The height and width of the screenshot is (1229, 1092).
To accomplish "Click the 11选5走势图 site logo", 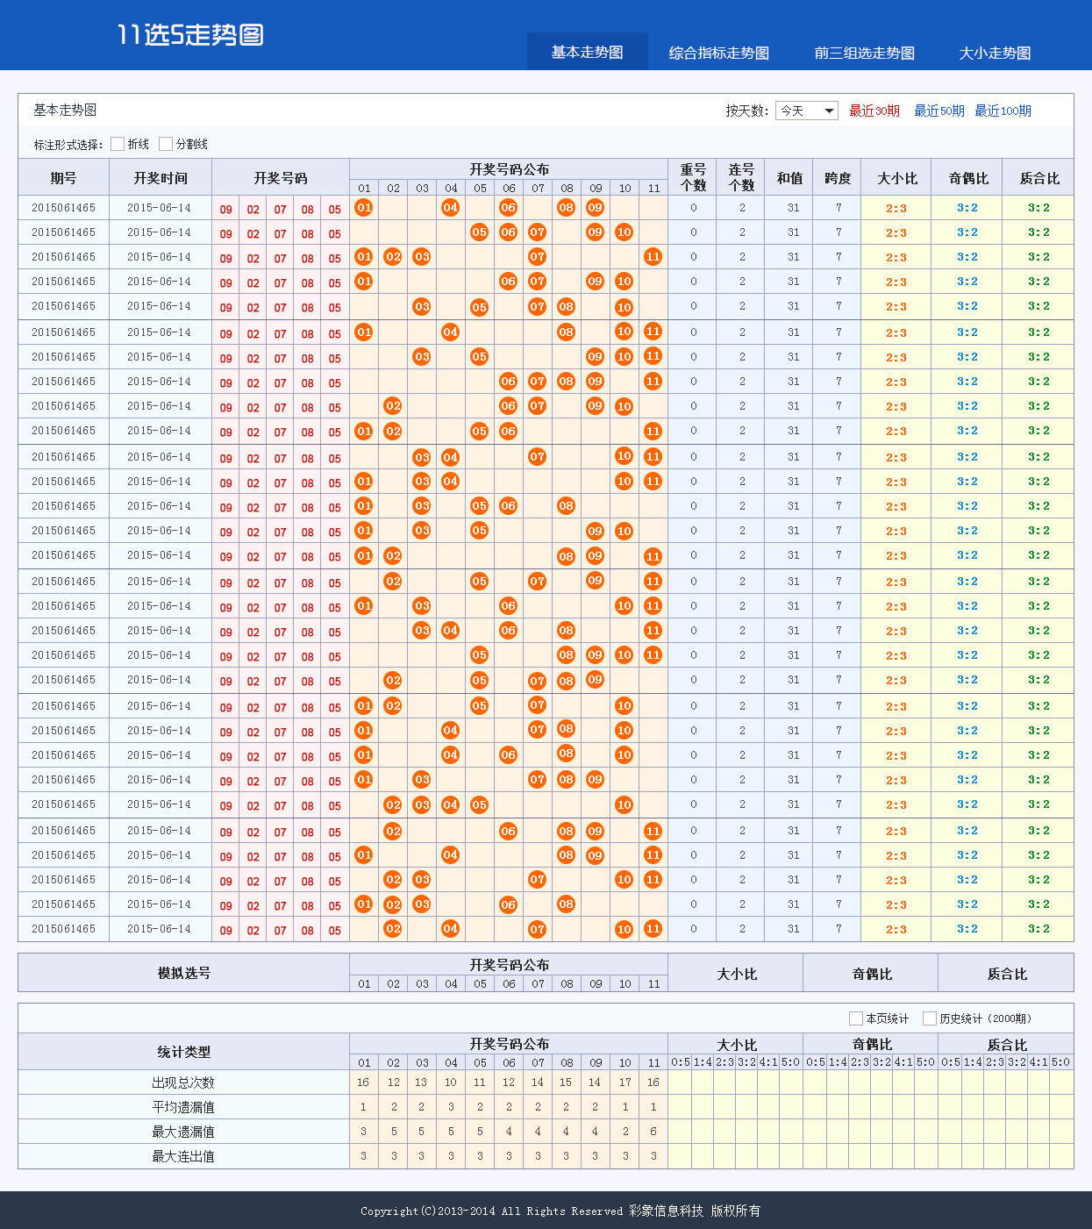I will (190, 34).
